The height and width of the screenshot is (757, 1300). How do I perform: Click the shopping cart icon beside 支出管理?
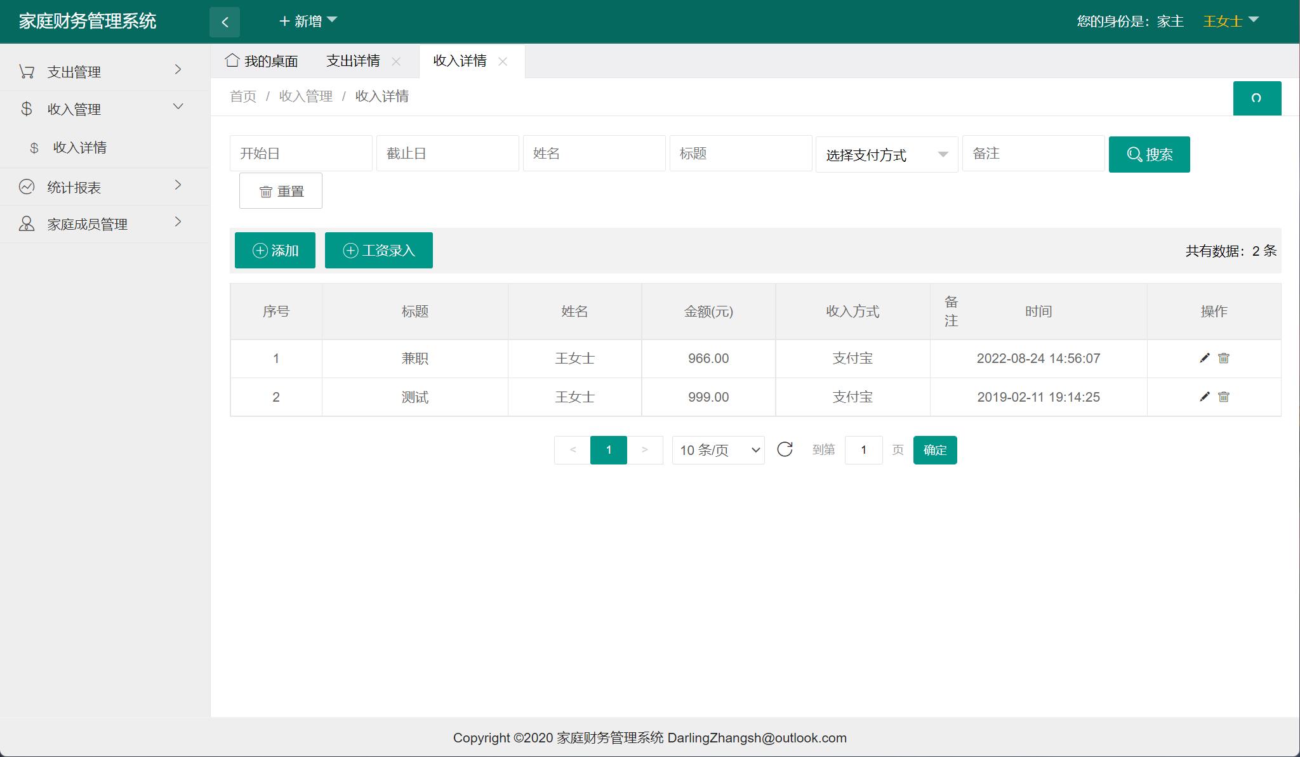coord(26,71)
